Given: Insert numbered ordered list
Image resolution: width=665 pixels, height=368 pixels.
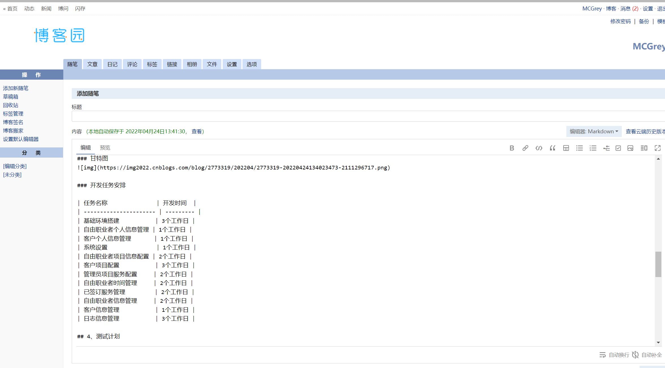Looking at the screenshot, I should tap(593, 148).
